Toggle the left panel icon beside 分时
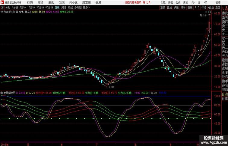 pyautogui.click(x=2, y=7)
